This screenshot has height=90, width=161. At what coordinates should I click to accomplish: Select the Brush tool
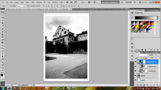pos(3,32)
